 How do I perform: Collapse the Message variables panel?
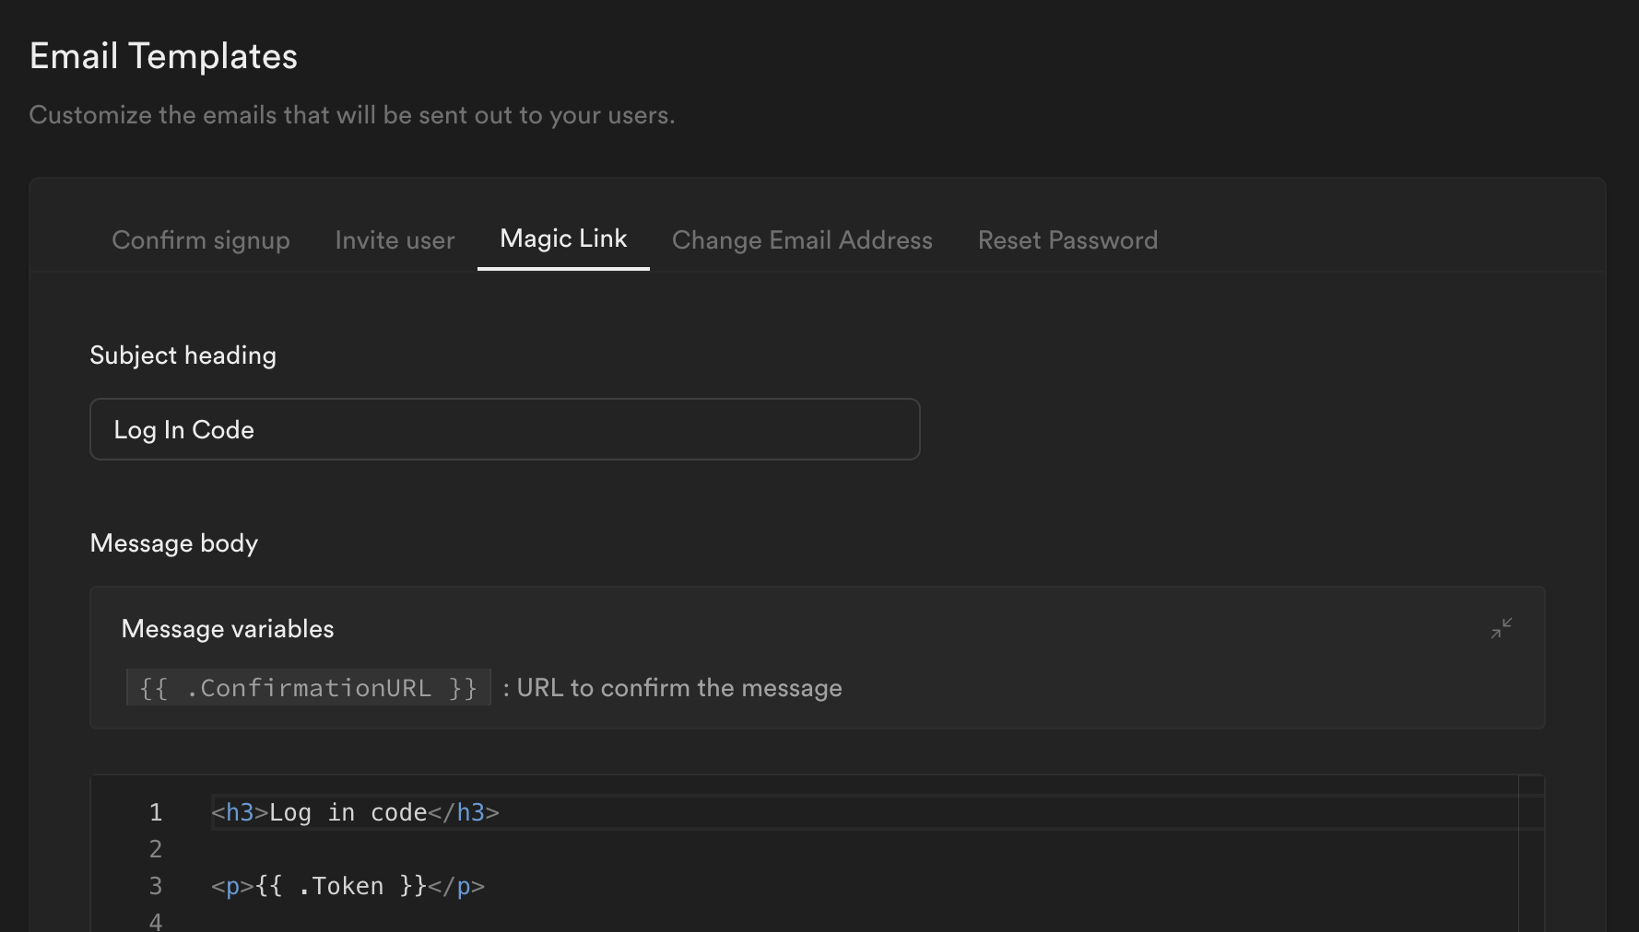point(1502,628)
